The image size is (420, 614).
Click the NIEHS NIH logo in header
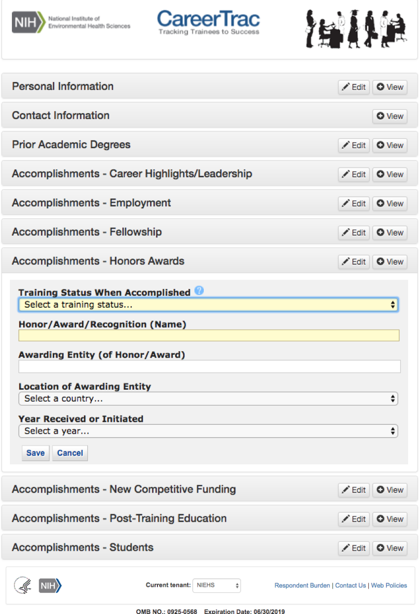[71, 23]
